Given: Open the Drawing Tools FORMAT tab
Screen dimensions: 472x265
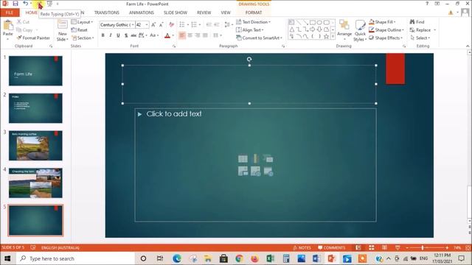Looking at the screenshot, I should (254, 13).
